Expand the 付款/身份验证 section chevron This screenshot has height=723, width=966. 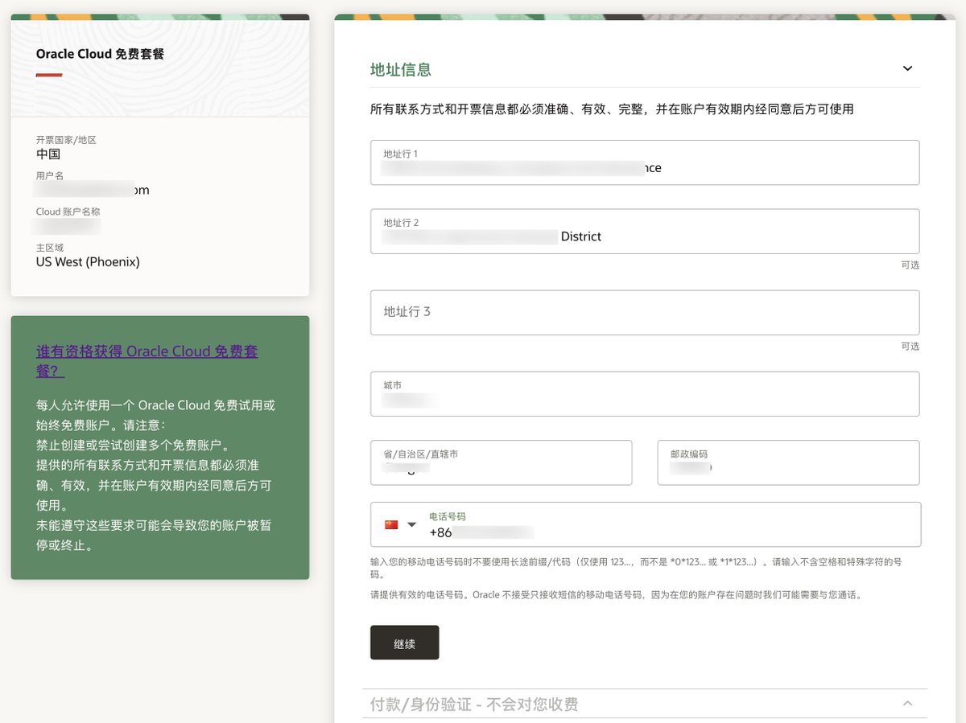coord(907,704)
